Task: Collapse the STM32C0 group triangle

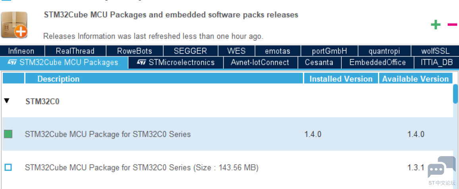Action: 7,101
